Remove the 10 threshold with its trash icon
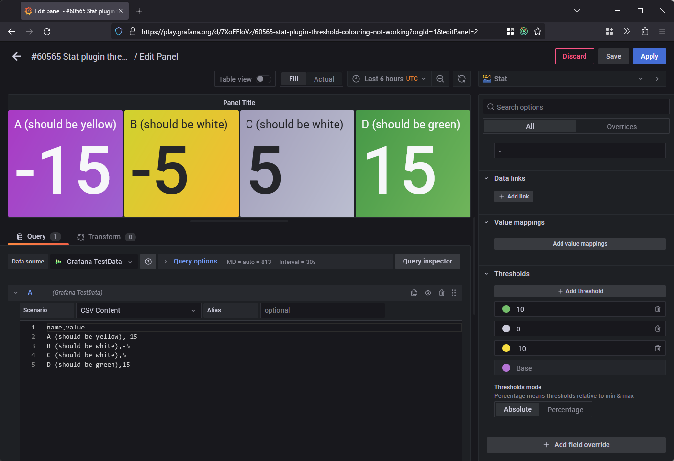Image resolution: width=674 pixels, height=461 pixels. 657,309
